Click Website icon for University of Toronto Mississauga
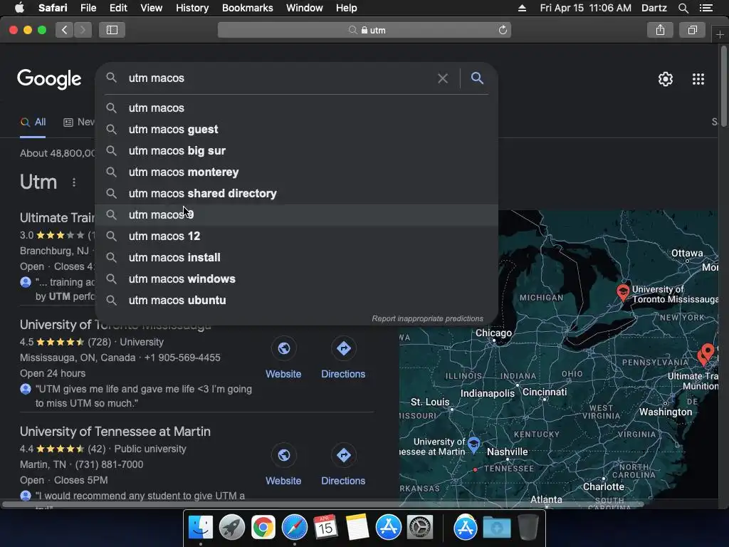 click(x=283, y=348)
